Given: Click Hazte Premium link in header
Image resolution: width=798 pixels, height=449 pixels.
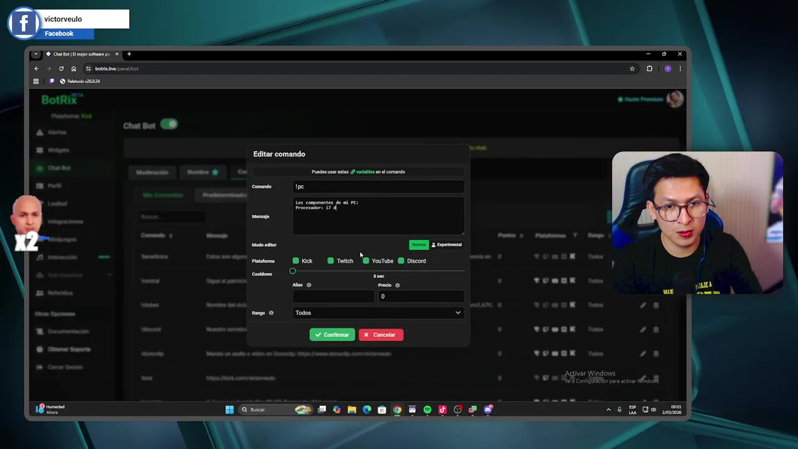Looking at the screenshot, I should (x=640, y=99).
